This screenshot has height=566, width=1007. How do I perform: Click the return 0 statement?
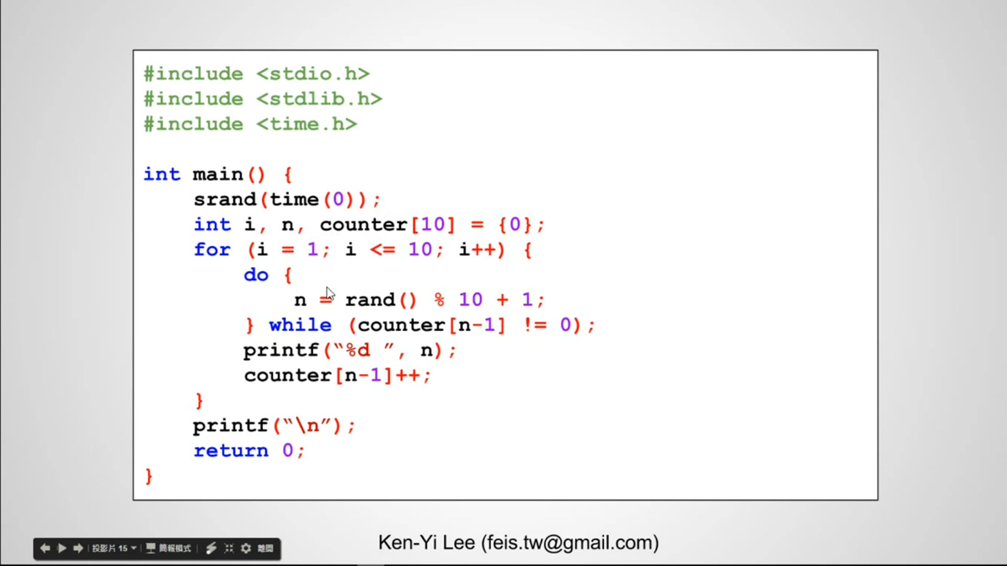pos(249,451)
